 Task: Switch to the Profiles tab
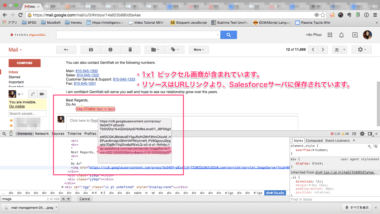pyautogui.click(x=90, y=134)
